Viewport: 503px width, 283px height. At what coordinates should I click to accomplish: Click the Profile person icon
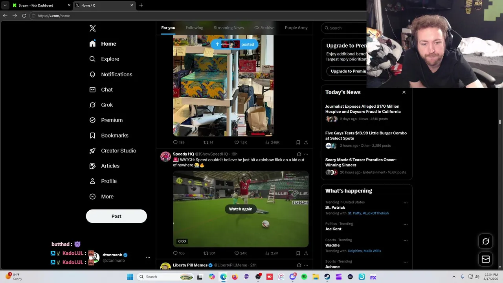click(92, 181)
